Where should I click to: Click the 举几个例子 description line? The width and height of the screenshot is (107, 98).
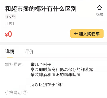point(42,65)
